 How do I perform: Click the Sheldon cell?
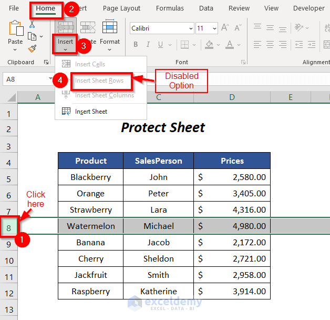click(159, 258)
